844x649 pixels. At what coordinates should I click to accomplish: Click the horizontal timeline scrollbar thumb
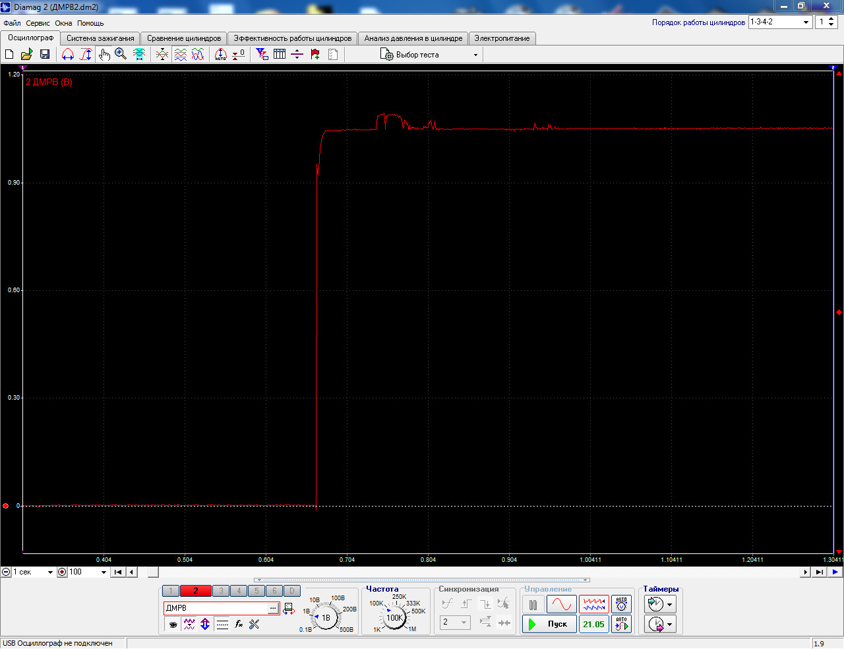click(x=153, y=572)
